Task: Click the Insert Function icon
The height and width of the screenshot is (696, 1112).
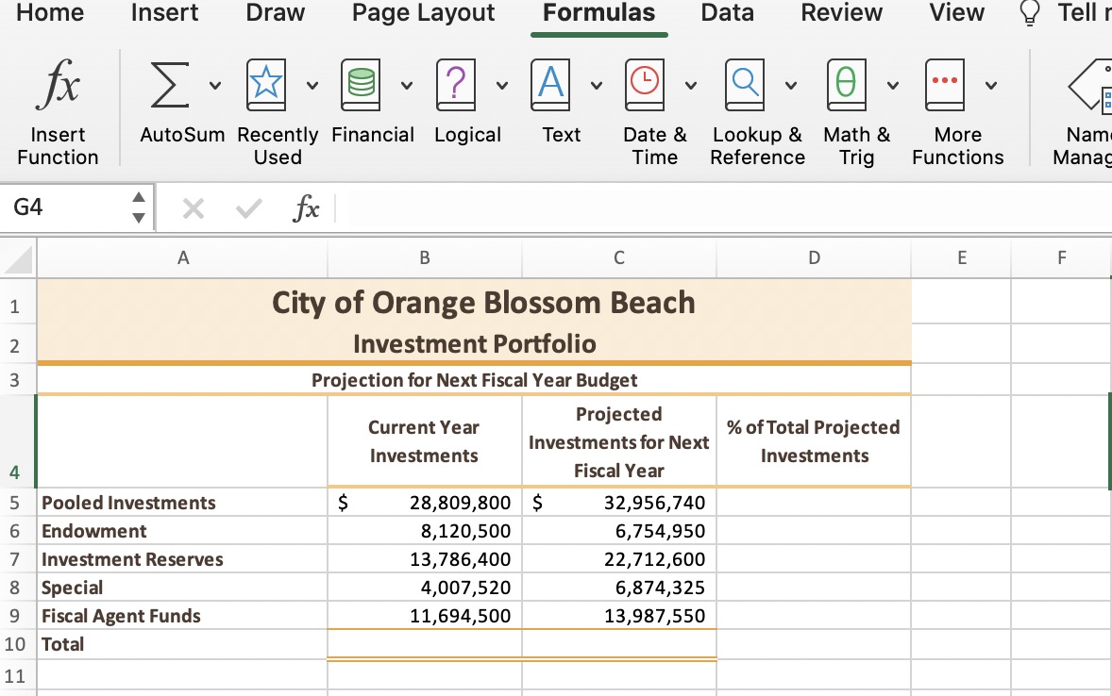Action: point(57,85)
